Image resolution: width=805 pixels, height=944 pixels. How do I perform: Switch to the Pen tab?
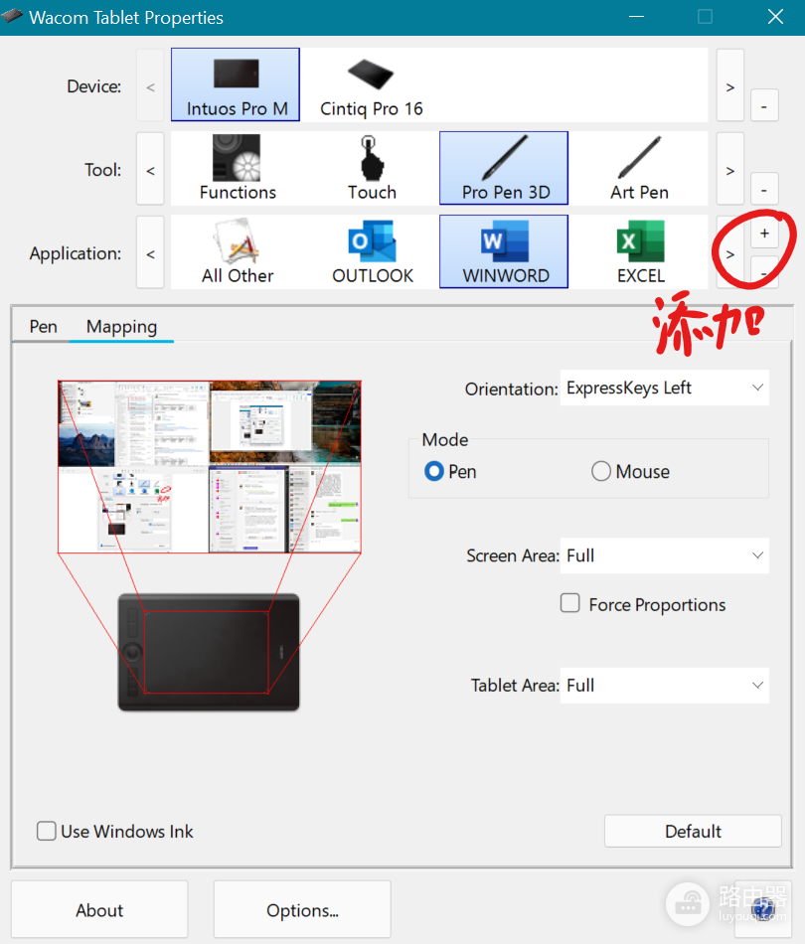pos(44,326)
